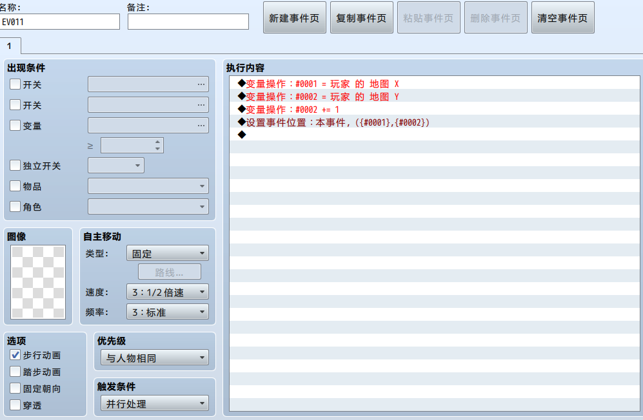Select the 设置事件位置 command line
Screen dimensions: 643x420
tap(435, 122)
